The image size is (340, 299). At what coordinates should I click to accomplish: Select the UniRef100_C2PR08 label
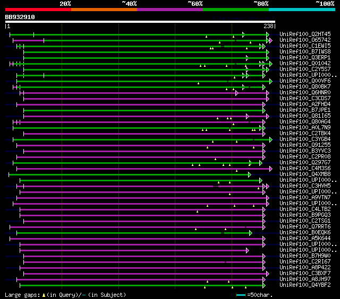click(305, 157)
